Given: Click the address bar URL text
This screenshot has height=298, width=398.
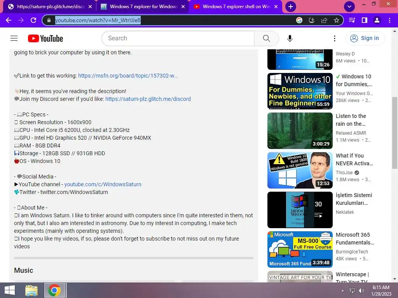Looking at the screenshot, I should pos(98,20).
